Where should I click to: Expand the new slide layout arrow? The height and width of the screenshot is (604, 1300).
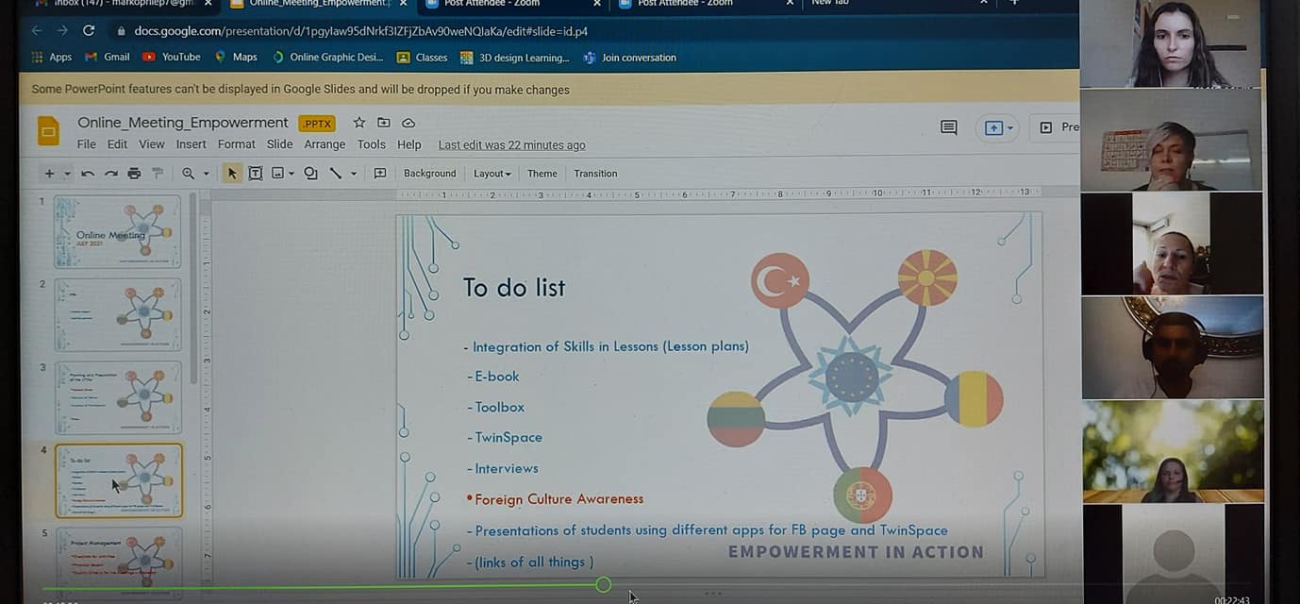(x=67, y=174)
